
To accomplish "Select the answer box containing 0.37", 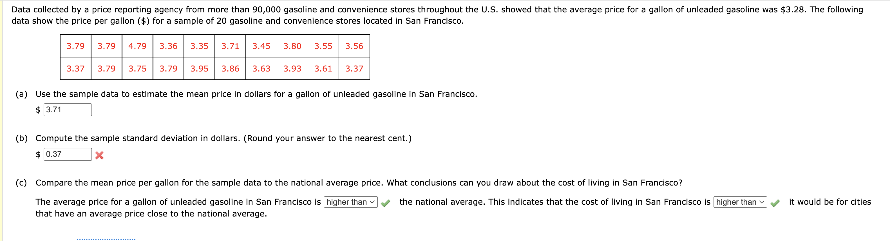I will click(x=68, y=155).
